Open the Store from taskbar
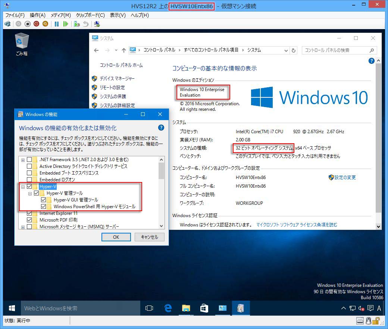Image resolution: width=388 pixels, height=329 pixels. (x=204, y=308)
